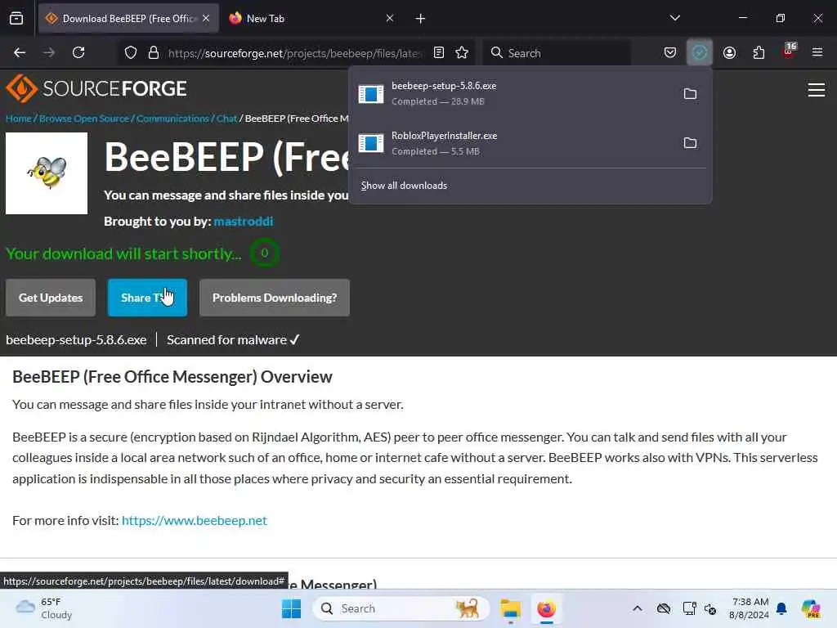Viewport: 837px width, 628px height.
Task: Toggle reader view icon in address bar
Action: [x=439, y=53]
